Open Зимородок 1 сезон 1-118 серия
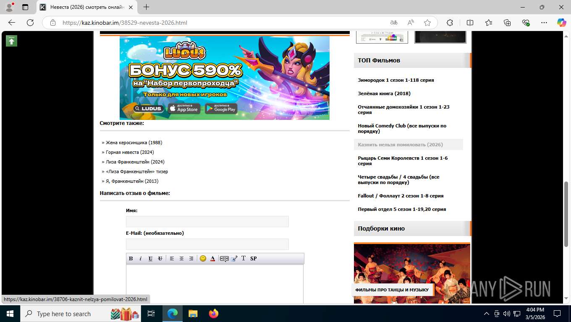The height and width of the screenshot is (322, 571). (396, 80)
